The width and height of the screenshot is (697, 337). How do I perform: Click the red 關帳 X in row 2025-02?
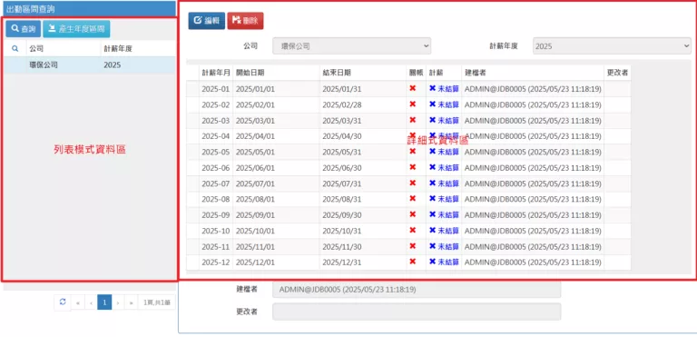tap(413, 104)
